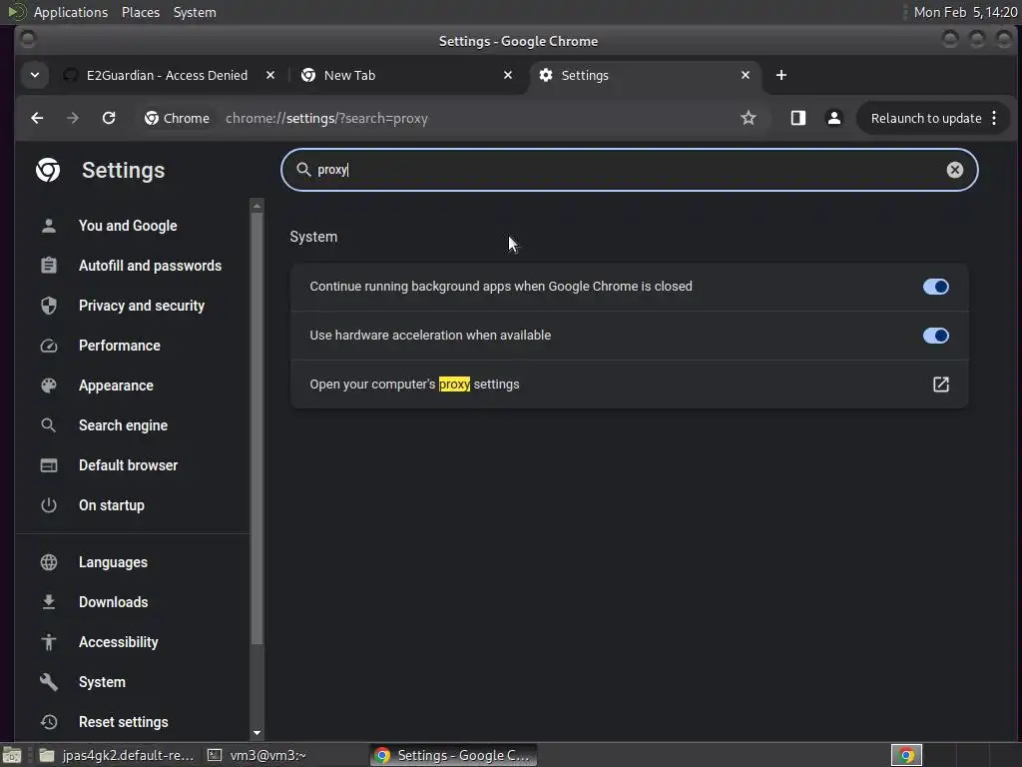
Task: Click the Chrome workspace thumbnail in bottom panel
Action: coord(906,755)
